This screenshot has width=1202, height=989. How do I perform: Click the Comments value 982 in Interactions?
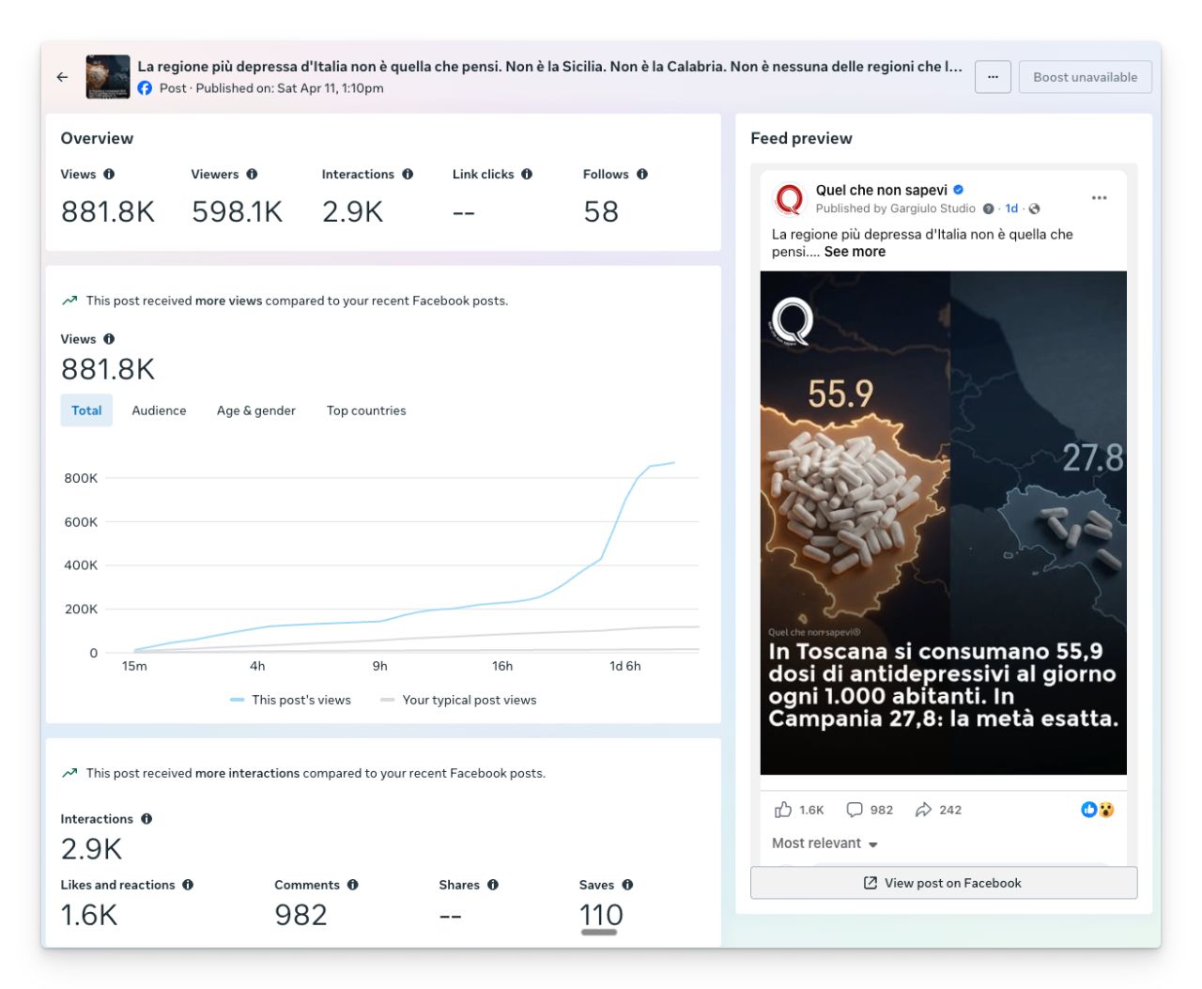300,915
